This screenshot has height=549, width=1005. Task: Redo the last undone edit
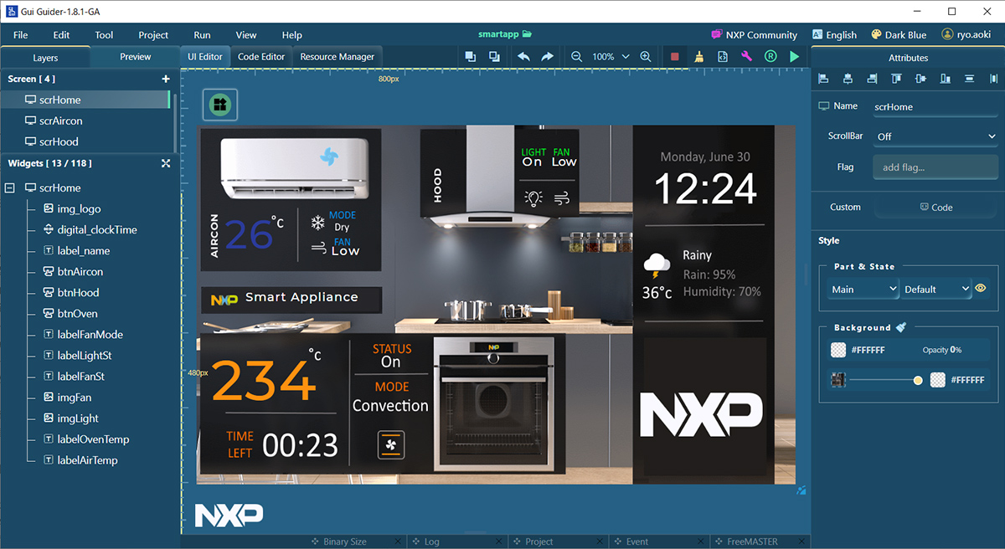coord(547,57)
